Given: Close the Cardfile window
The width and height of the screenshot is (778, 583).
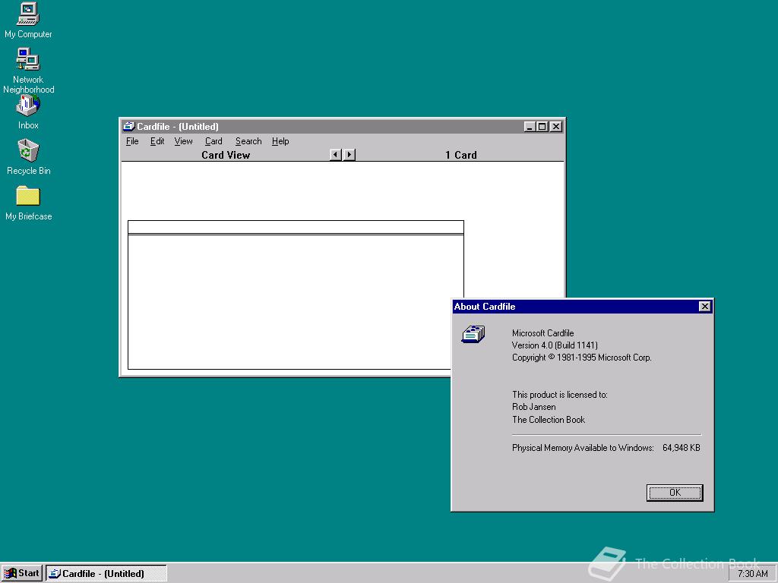Looking at the screenshot, I should (556, 127).
